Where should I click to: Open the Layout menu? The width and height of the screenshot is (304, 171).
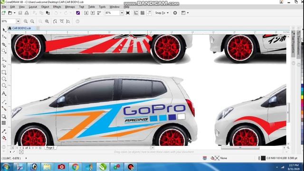(x=33, y=7)
